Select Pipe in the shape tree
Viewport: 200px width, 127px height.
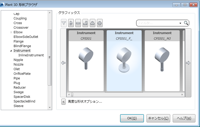tap(17, 78)
